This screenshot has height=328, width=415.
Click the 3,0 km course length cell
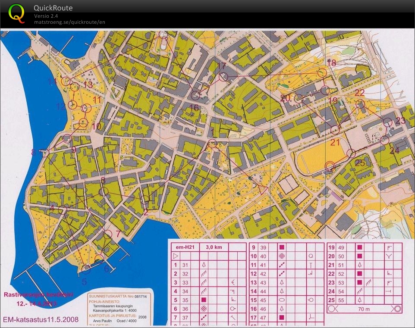pyautogui.click(x=214, y=247)
